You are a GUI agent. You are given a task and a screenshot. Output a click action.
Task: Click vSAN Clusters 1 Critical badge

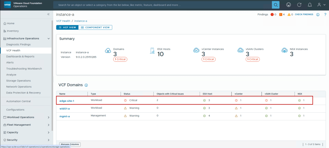pyautogui.click(x=253, y=59)
